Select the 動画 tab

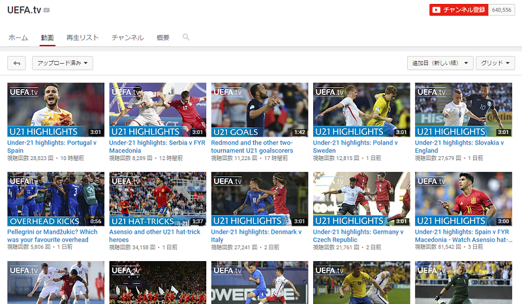tap(46, 38)
